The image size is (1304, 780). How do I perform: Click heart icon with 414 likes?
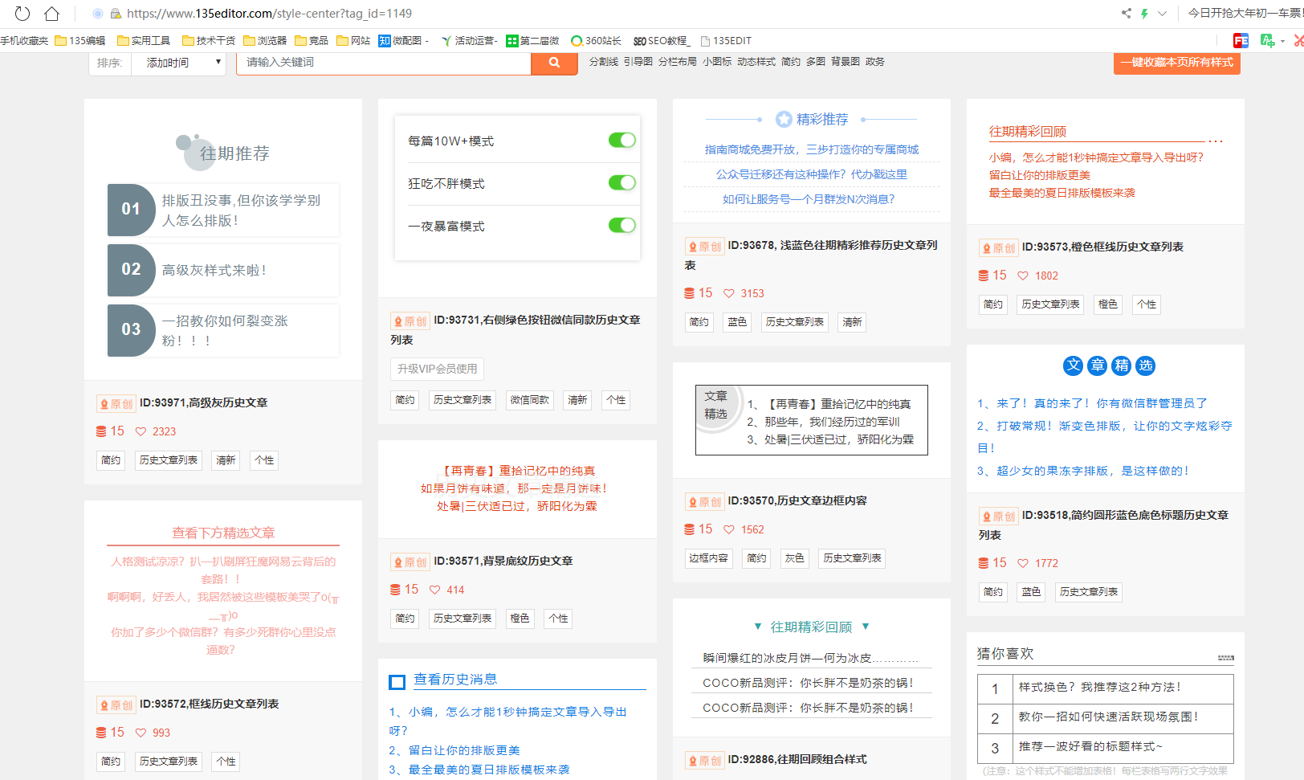click(x=435, y=590)
